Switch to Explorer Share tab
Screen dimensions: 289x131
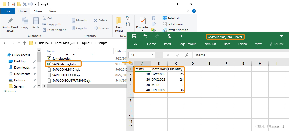tap(38, 11)
